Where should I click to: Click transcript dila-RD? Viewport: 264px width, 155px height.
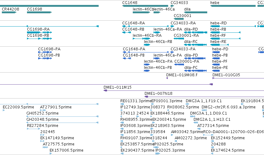tap(196, 32)
